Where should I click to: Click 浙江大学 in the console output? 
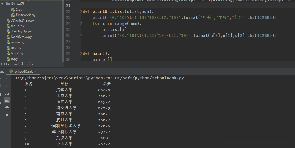coord(64,102)
